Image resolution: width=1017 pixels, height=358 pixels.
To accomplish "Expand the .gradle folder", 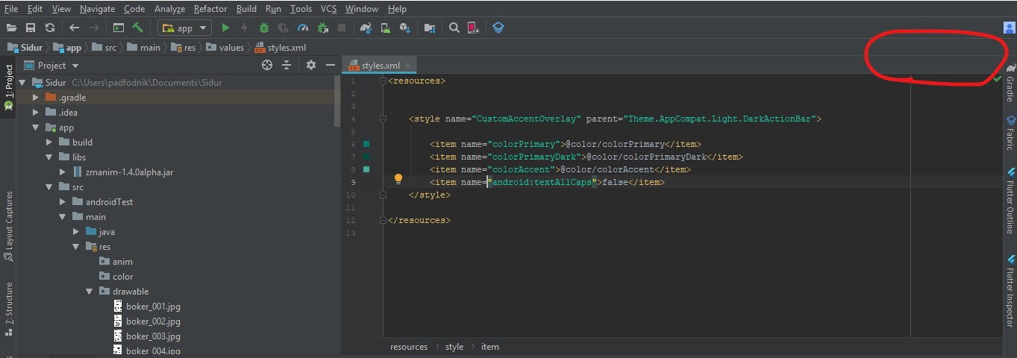I will 36,98.
